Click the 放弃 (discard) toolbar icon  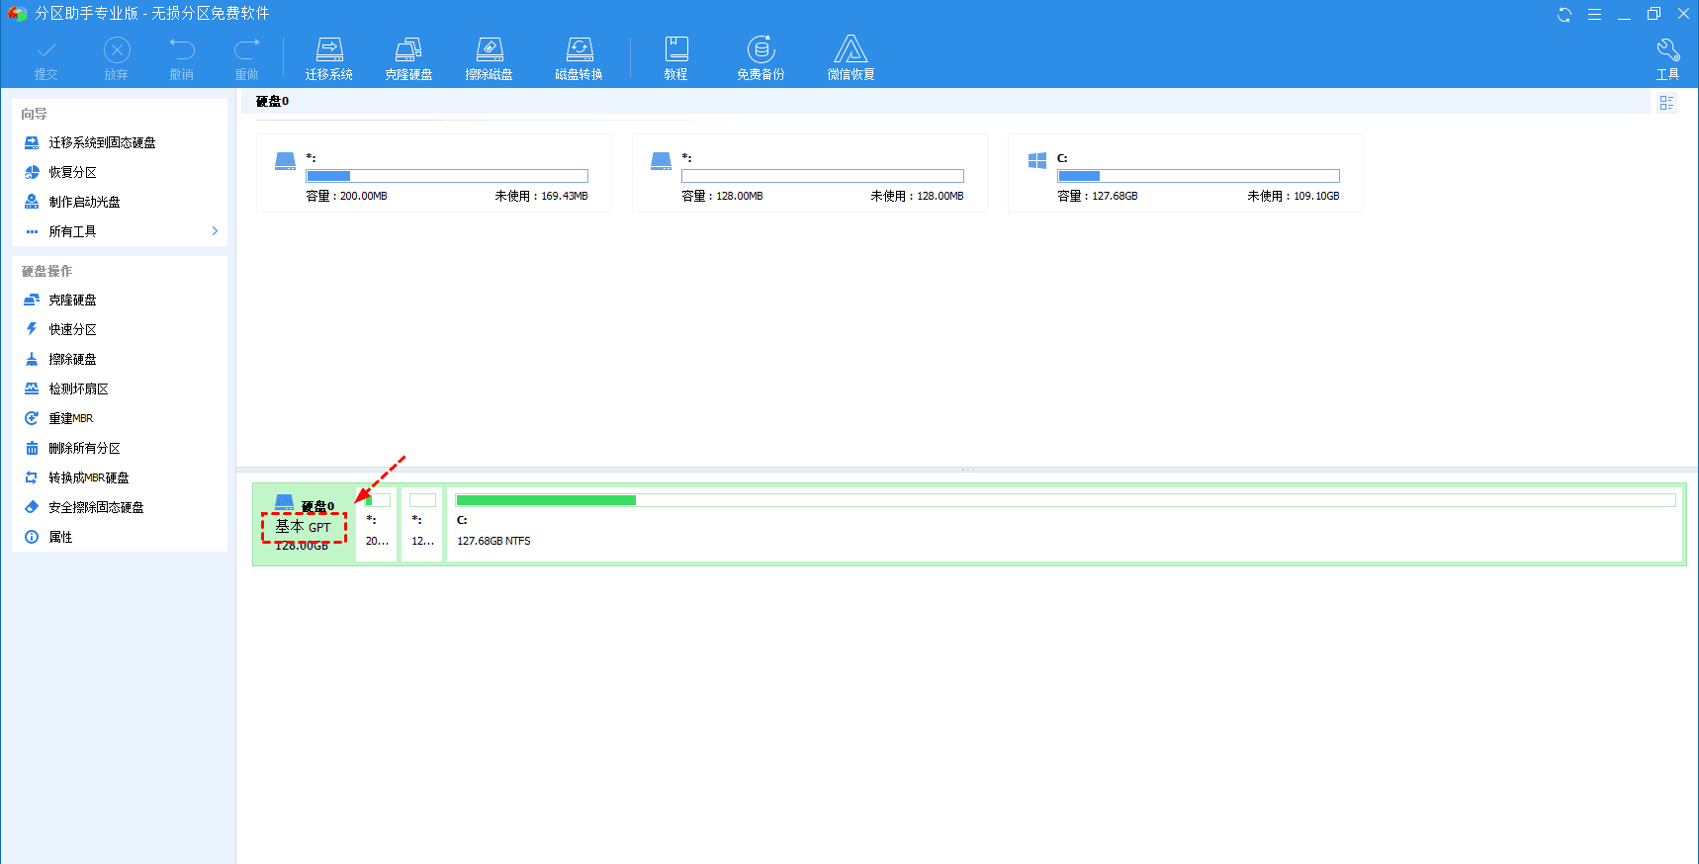coord(117,59)
